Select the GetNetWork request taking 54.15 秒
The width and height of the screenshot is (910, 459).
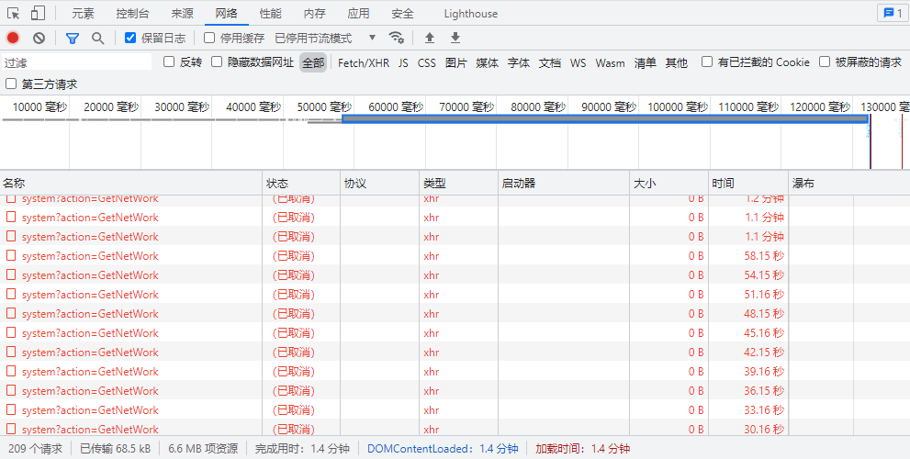click(x=90, y=275)
